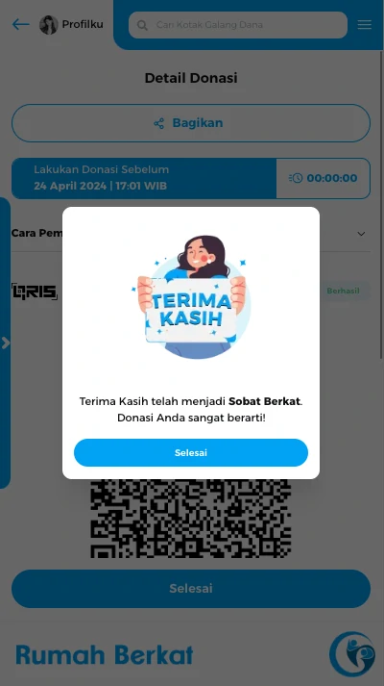Image resolution: width=384 pixels, height=686 pixels.
Task: Expand the Cara Pembayaran chevron
Action: (361, 234)
